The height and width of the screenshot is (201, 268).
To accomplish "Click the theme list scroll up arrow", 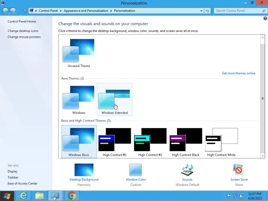I will point(263,37).
